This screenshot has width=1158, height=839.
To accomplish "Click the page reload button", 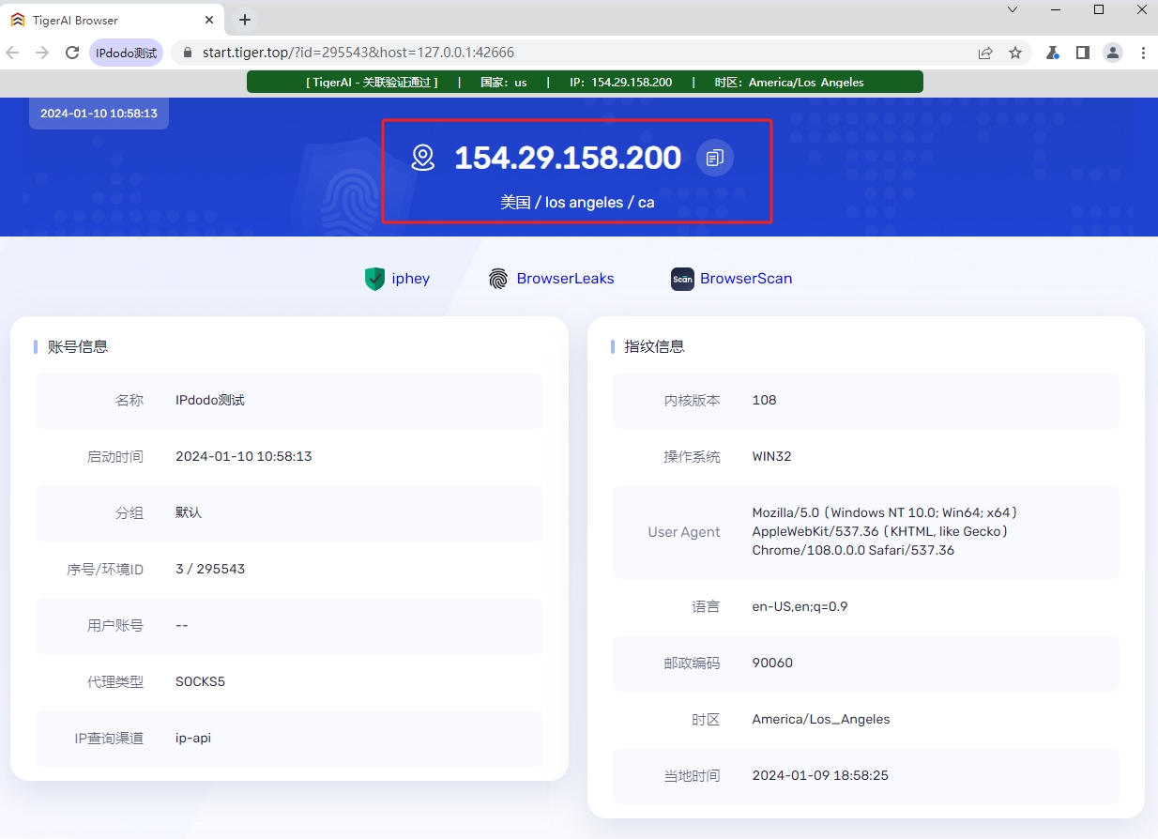I will 71,53.
